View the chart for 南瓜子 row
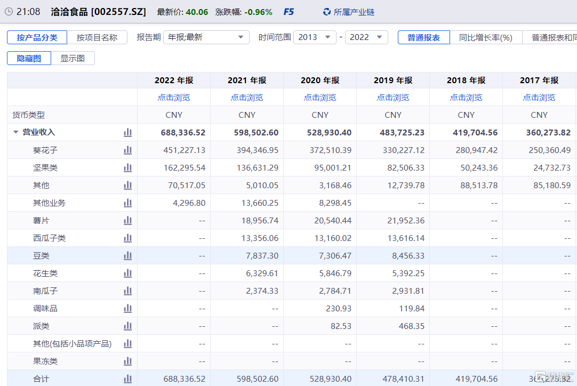Image resolution: width=577 pixels, height=386 pixels. point(127,291)
